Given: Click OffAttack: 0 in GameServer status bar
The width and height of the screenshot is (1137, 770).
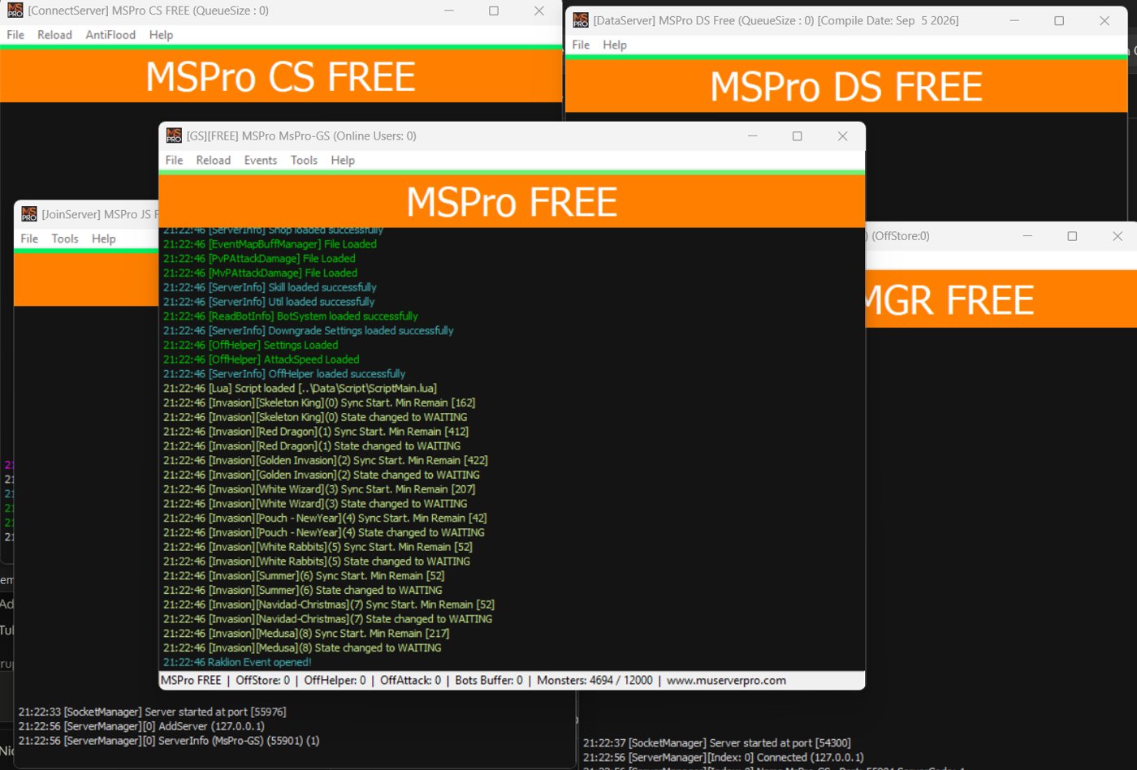Looking at the screenshot, I should click(410, 681).
